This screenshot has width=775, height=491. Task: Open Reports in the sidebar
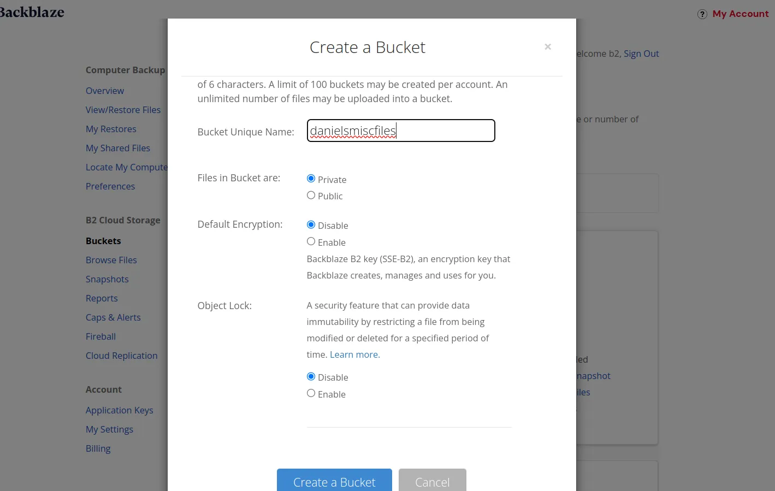click(x=102, y=298)
